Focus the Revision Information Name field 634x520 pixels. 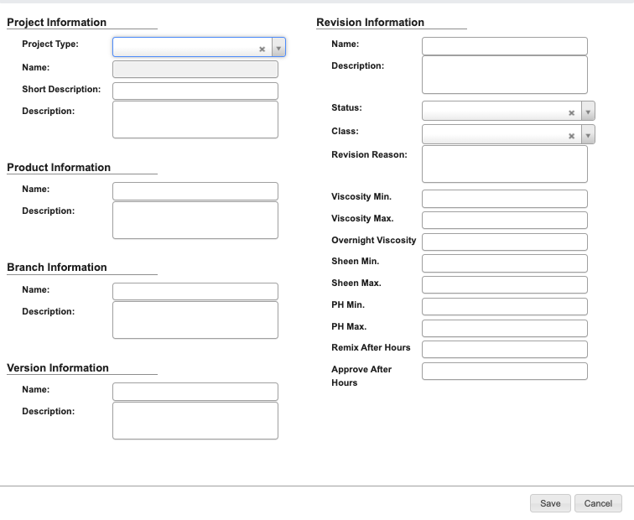click(x=505, y=46)
